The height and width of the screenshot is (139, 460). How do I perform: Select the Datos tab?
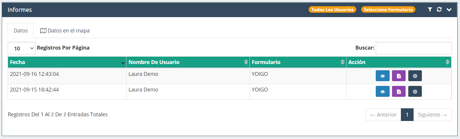pos(21,30)
